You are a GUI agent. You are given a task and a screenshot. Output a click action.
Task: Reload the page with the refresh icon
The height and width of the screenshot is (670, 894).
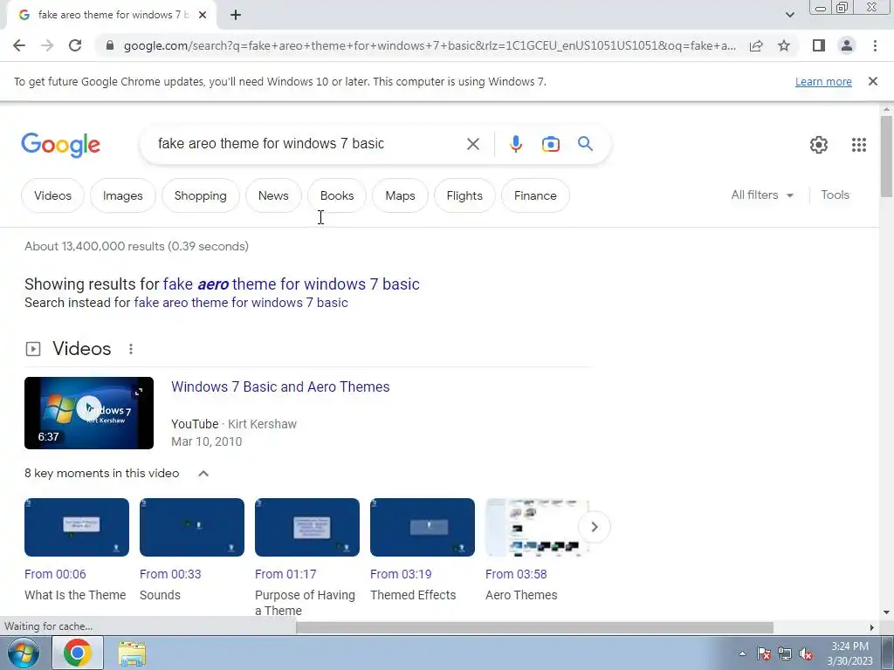click(x=75, y=45)
